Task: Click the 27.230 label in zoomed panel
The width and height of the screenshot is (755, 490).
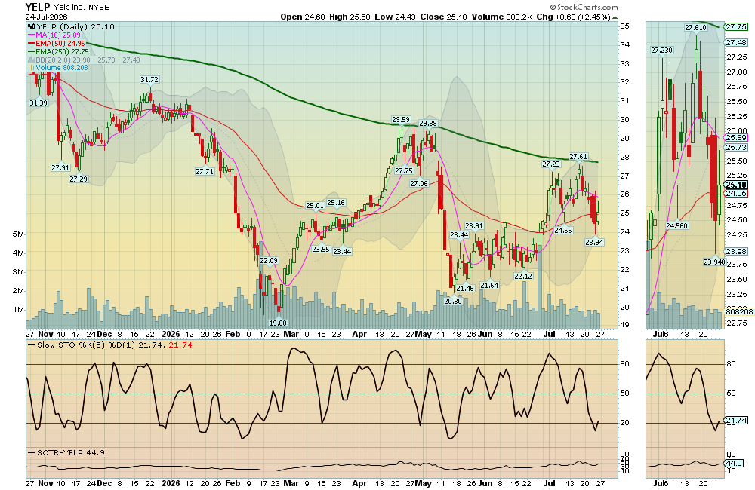Action: click(662, 50)
